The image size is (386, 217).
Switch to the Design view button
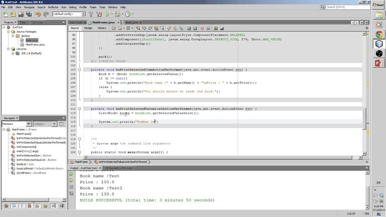coord(88,28)
